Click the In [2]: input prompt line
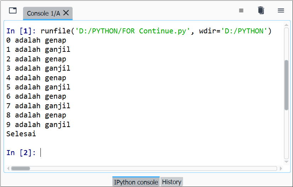The height and width of the screenshot is (187, 293). (24, 153)
